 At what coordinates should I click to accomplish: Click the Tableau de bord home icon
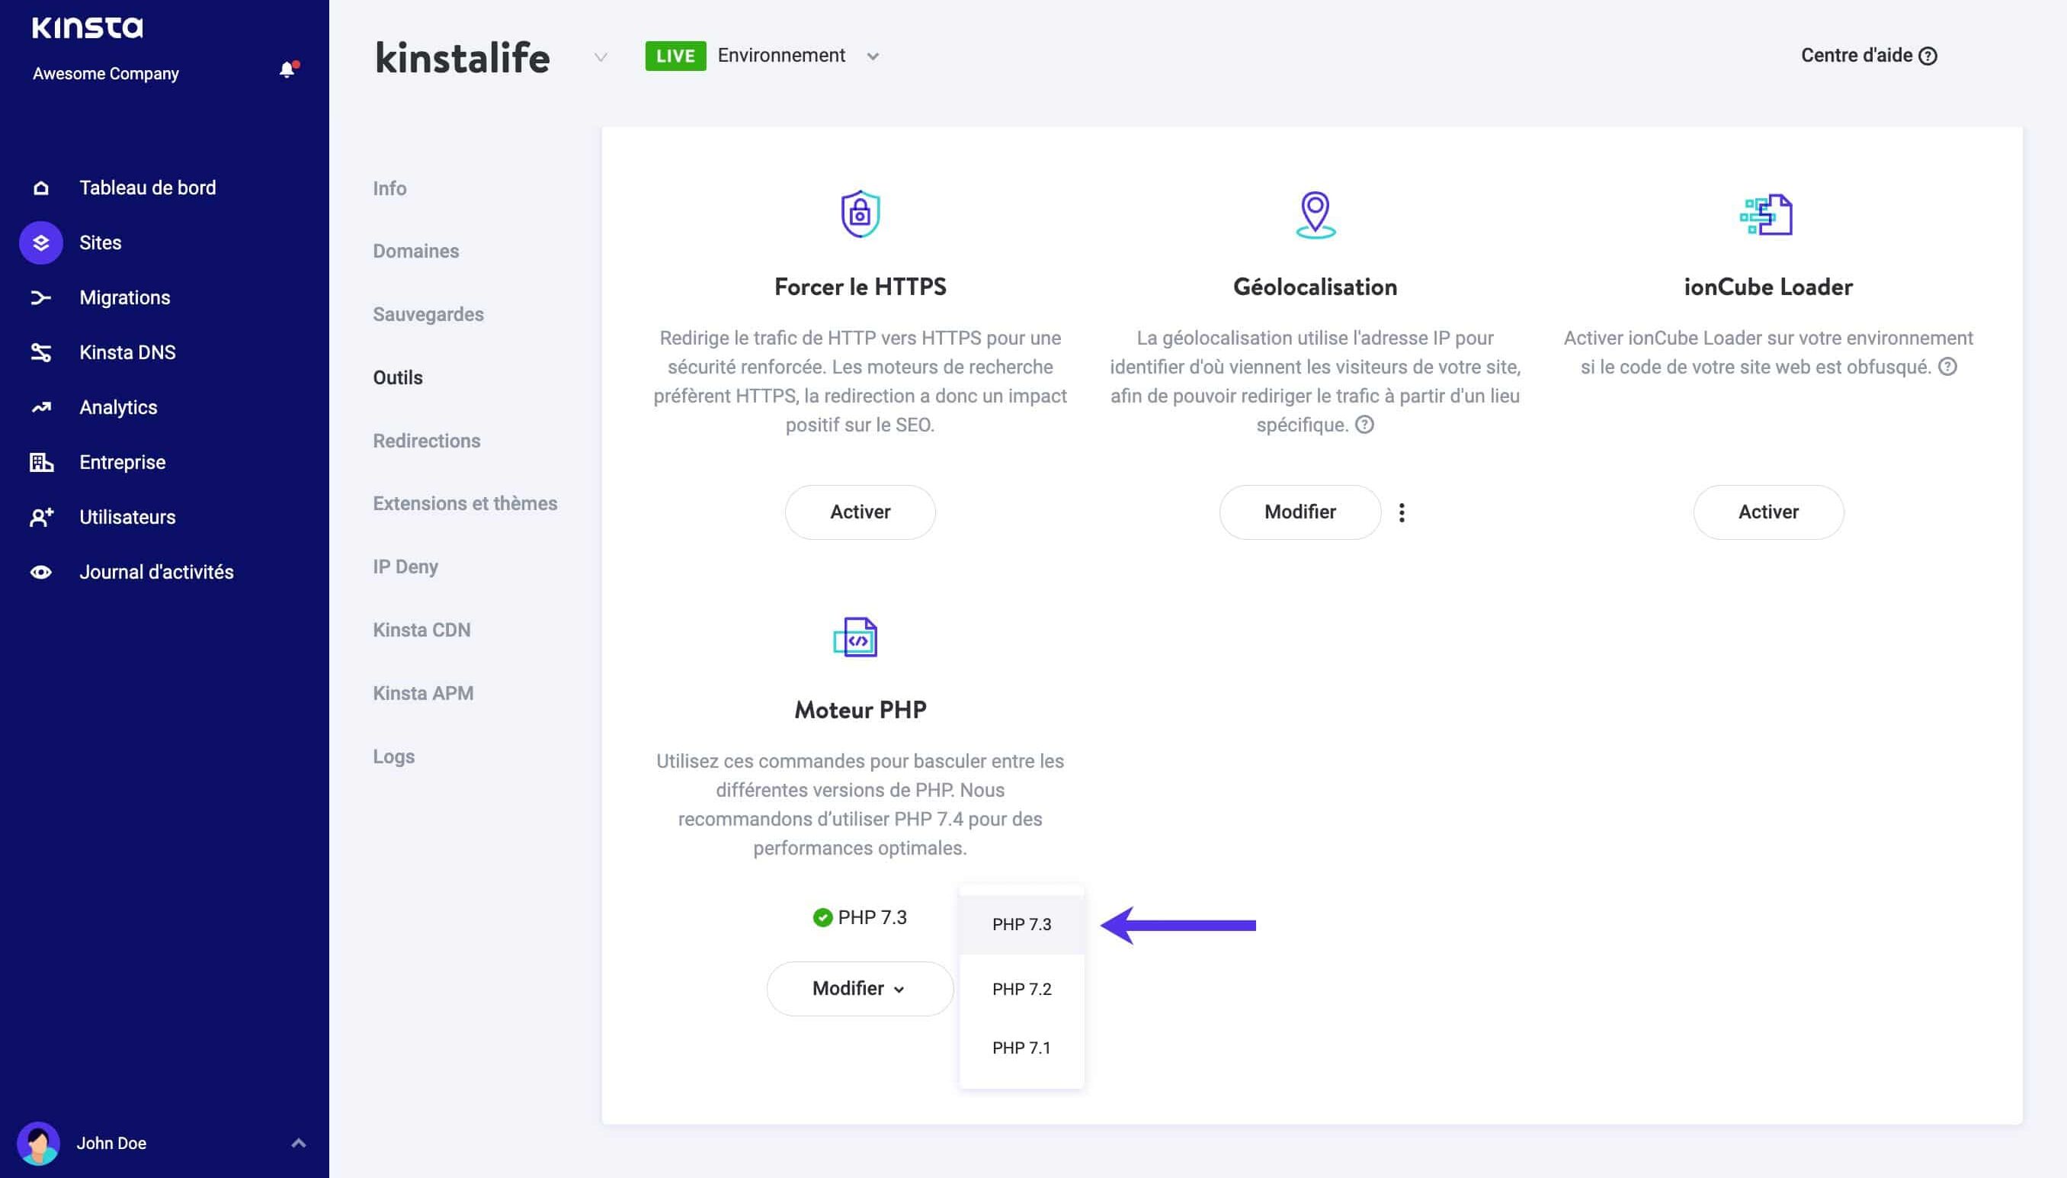click(x=40, y=188)
